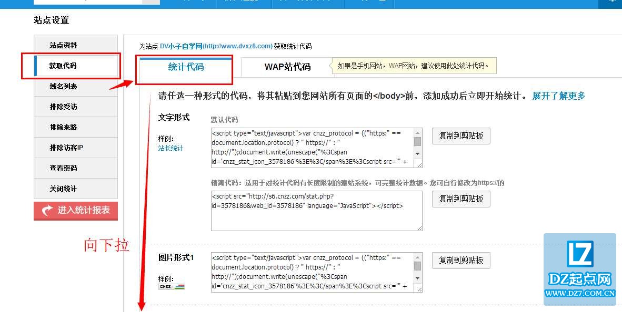The height and width of the screenshot is (312, 622).
Task: Open 查看密码 sidebar item
Action: [x=76, y=168]
